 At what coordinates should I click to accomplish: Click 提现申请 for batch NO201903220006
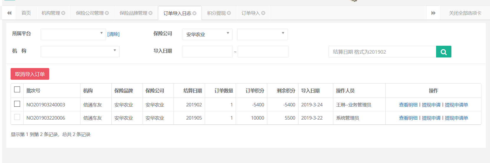(x=431, y=118)
